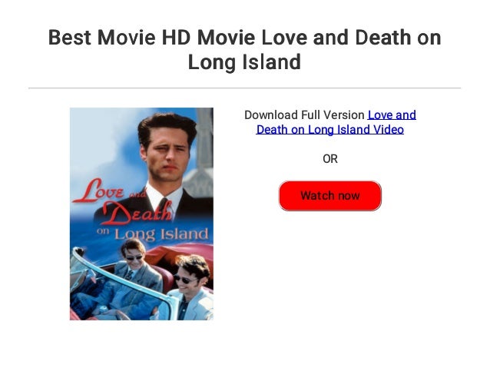Click the red Watch now button
Screen dimensions: 490x368
click(330, 196)
